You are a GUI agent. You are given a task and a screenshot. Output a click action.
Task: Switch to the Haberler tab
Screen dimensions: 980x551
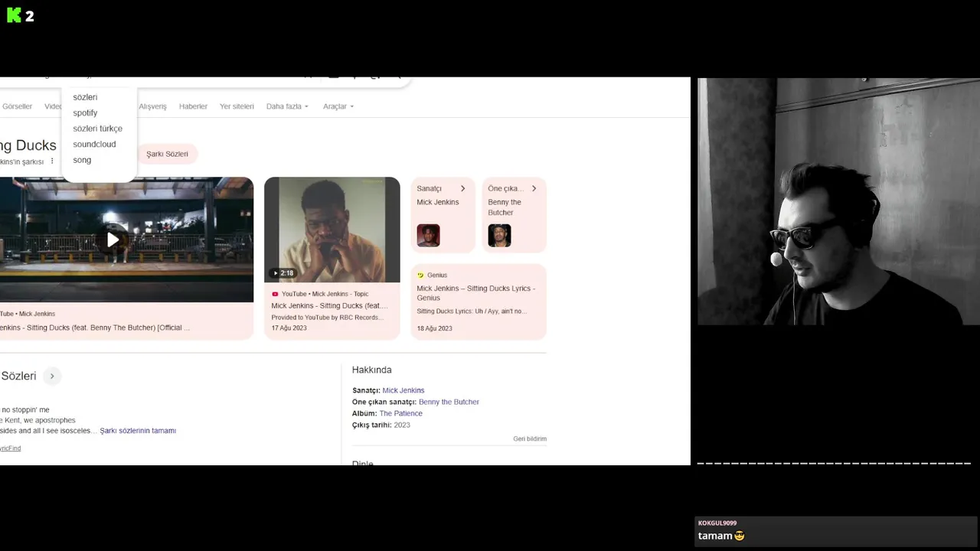pyautogui.click(x=193, y=106)
